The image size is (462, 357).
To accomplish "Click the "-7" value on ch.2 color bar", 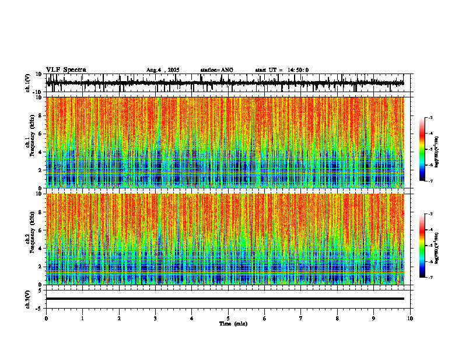I will [430, 278].
